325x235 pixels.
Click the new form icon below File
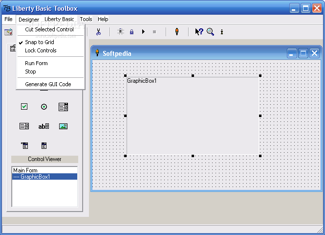tap(8, 32)
